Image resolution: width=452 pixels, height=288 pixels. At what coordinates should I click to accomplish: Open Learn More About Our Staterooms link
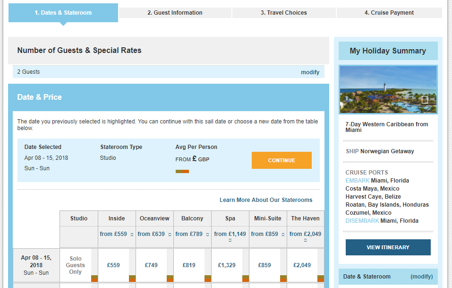266,200
